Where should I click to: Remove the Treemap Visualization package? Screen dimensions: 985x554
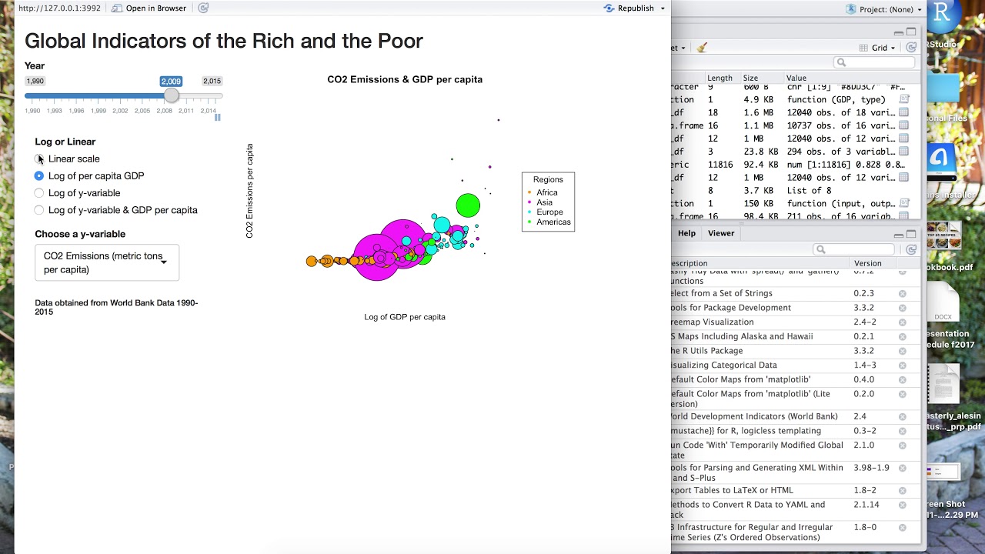coord(903,322)
